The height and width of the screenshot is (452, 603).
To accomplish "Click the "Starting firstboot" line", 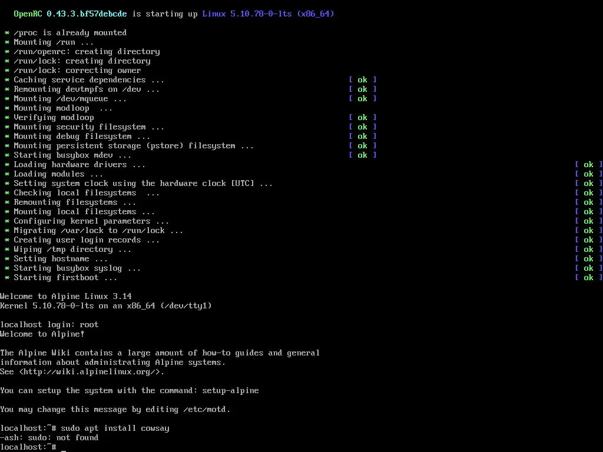I will (65, 278).
